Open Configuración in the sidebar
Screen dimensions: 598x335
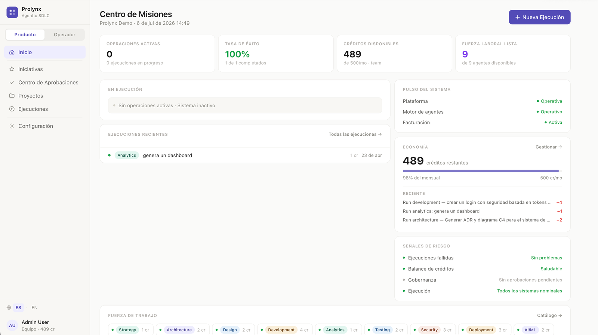45,126
